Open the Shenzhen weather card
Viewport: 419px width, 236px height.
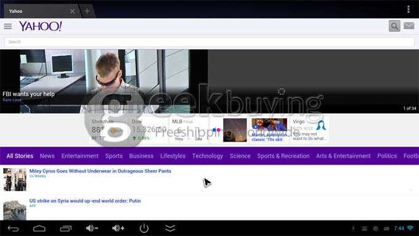(109, 130)
